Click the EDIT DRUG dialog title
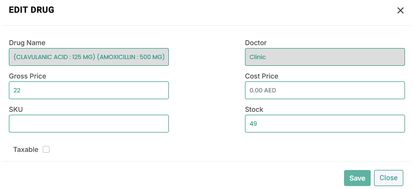The width and height of the screenshot is (413, 189). [x=32, y=10]
